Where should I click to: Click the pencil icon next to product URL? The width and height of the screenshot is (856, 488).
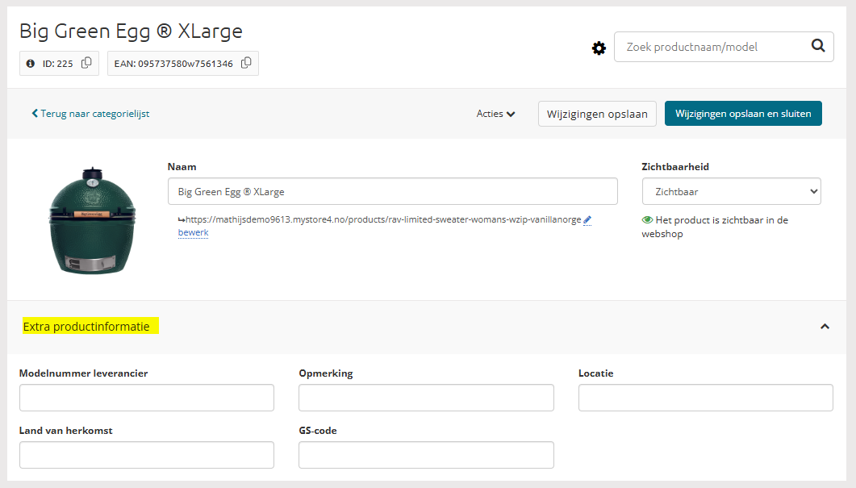pyautogui.click(x=587, y=220)
